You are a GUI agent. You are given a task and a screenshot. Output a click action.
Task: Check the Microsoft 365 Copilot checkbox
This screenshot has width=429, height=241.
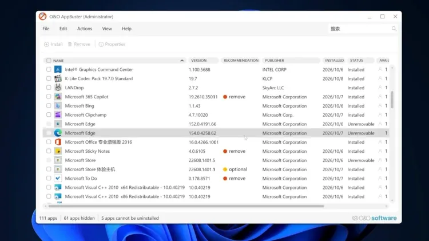49,96
